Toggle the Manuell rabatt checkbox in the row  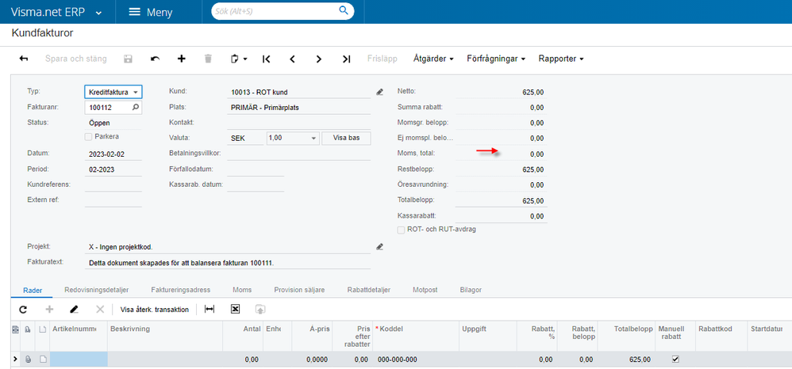pos(675,359)
